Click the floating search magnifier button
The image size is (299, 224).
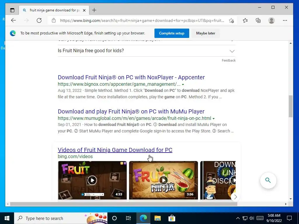[268, 180]
